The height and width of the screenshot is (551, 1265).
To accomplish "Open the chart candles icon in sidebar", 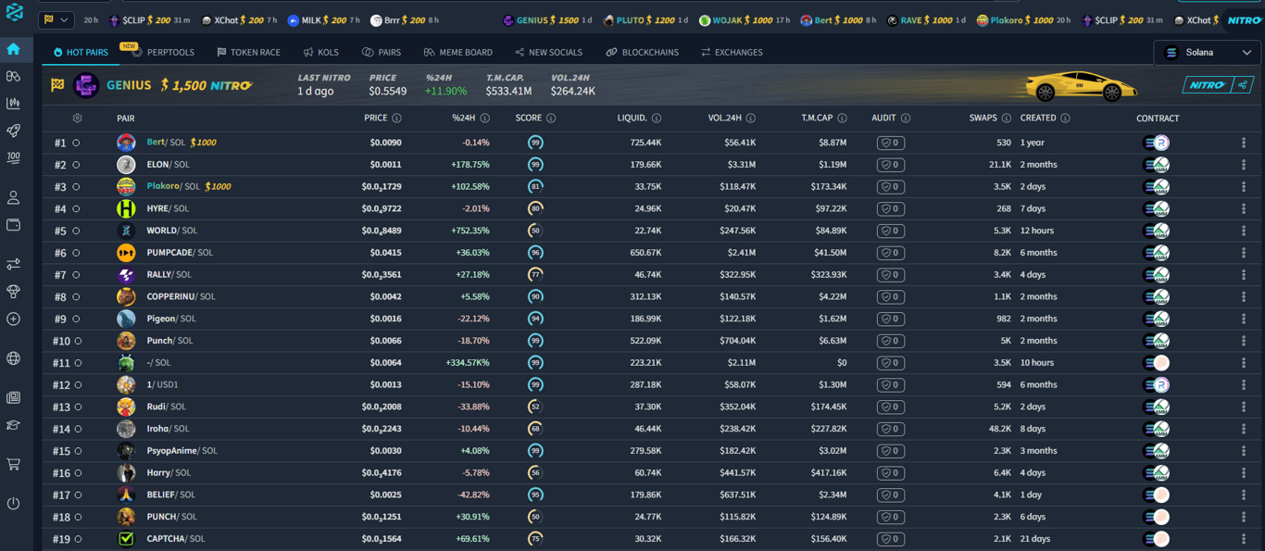I will pos(13,103).
